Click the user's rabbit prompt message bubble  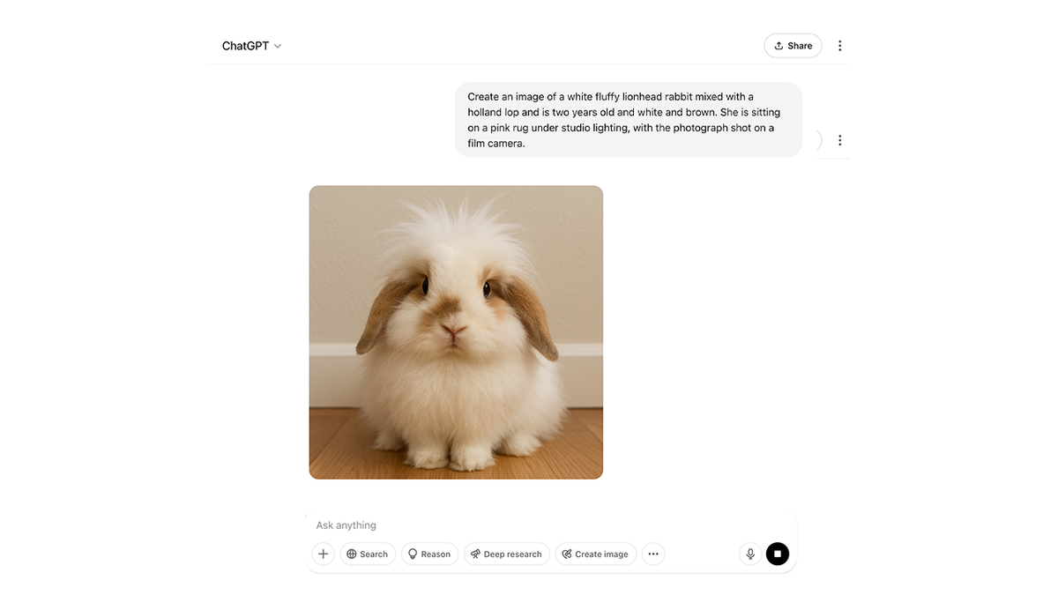[629, 119]
